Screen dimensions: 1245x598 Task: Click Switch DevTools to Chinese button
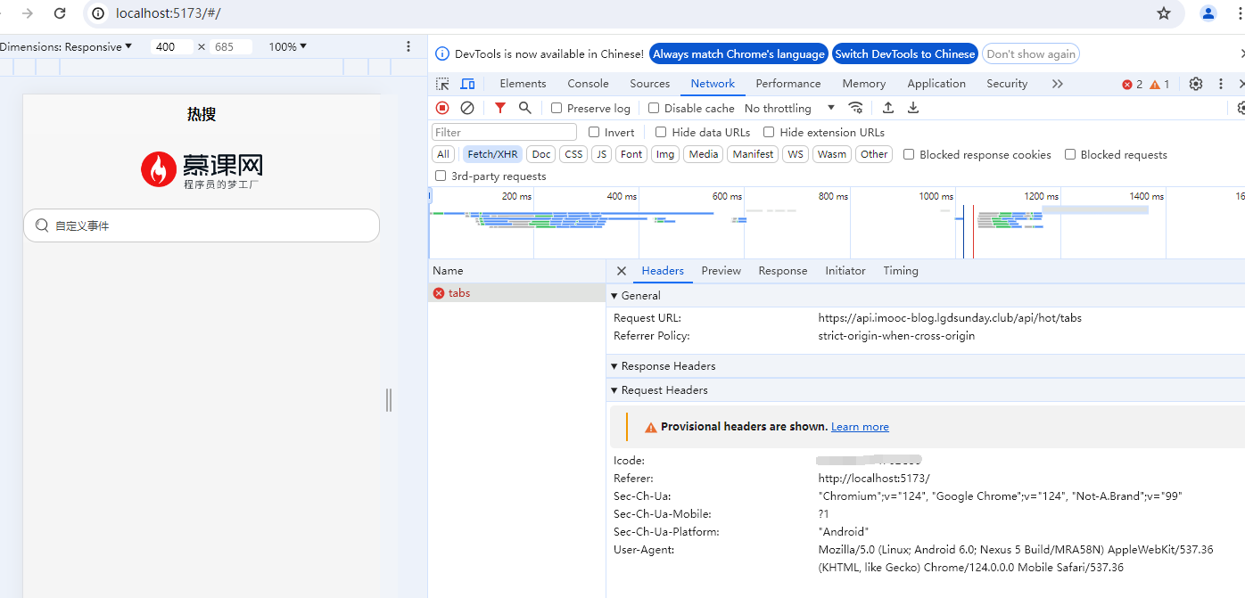pyautogui.click(x=905, y=54)
